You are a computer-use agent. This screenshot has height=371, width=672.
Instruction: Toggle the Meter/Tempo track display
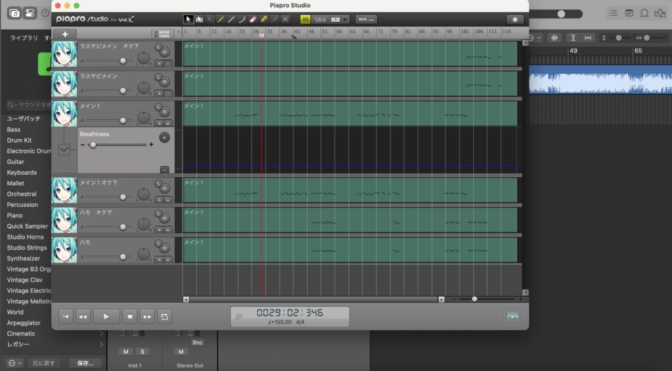[x=162, y=34]
